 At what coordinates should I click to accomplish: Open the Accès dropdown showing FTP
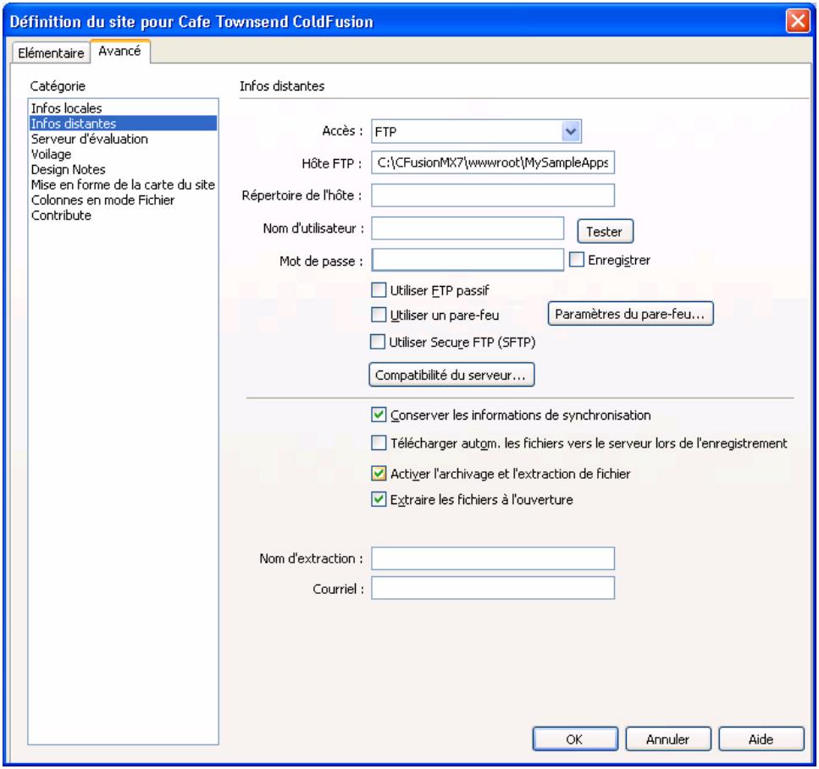[476, 131]
